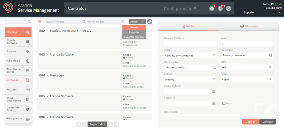284x128 pixels.
Task: Go to the first page of results
Action: click(79, 124)
